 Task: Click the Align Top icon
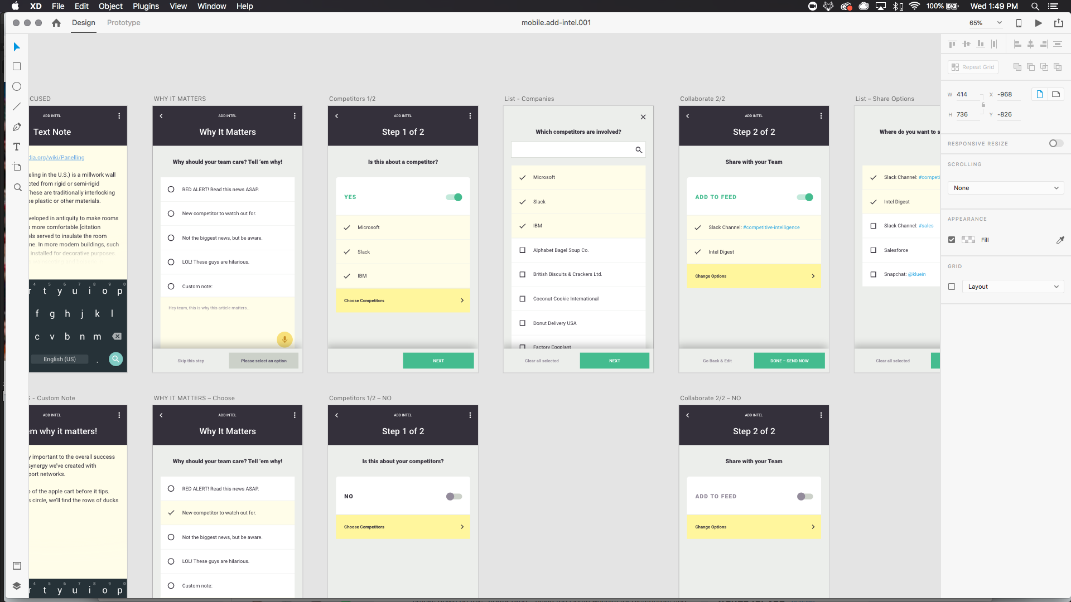click(x=952, y=43)
